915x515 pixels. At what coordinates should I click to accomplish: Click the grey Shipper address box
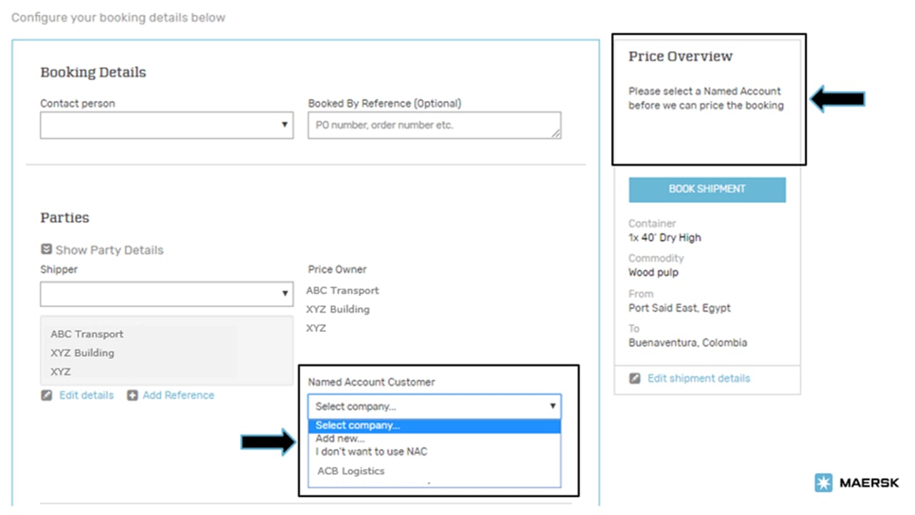[167, 348]
